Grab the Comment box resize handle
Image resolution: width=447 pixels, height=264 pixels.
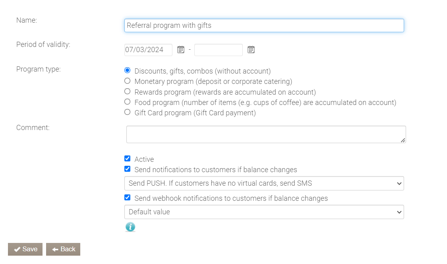click(403, 140)
